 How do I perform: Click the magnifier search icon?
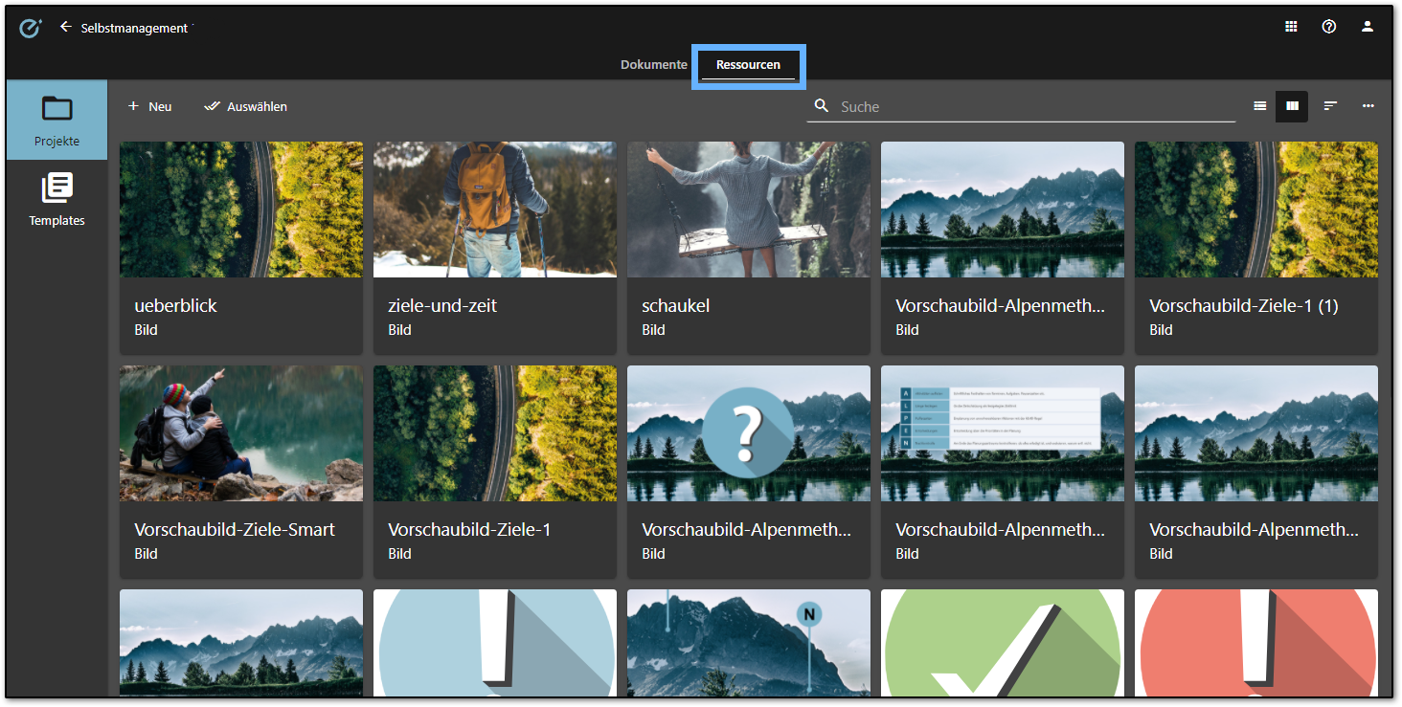[x=821, y=106]
